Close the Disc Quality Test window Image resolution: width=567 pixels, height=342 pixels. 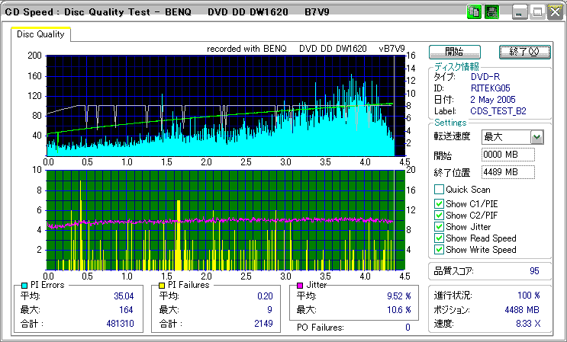[554, 12]
